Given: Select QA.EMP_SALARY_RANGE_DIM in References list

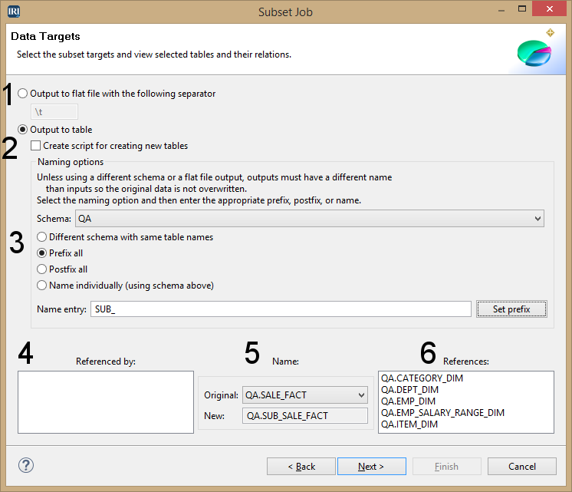Looking at the screenshot, I should click(442, 413).
